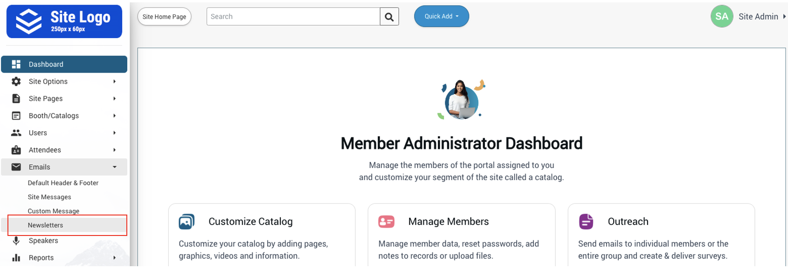Image resolution: width=788 pixels, height=269 pixels.
Task: Click the Site Home Page button
Action: [164, 17]
